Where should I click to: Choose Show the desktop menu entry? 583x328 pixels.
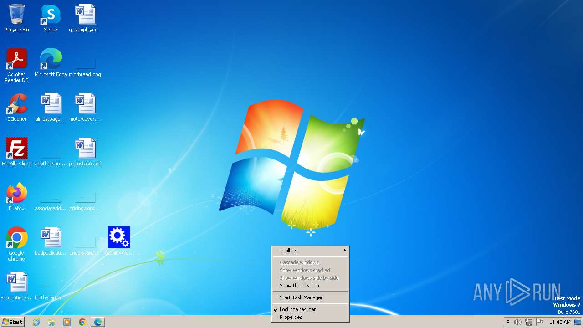(310, 286)
